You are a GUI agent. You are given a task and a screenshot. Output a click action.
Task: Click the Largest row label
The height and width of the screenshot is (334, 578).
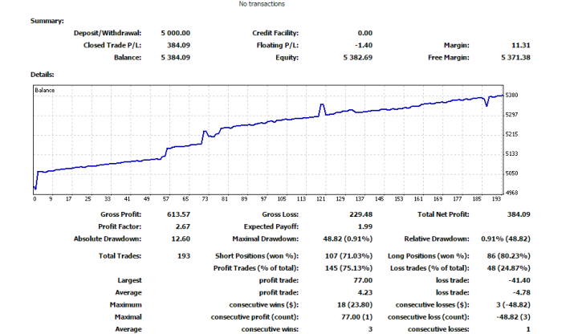tap(129, 280)
